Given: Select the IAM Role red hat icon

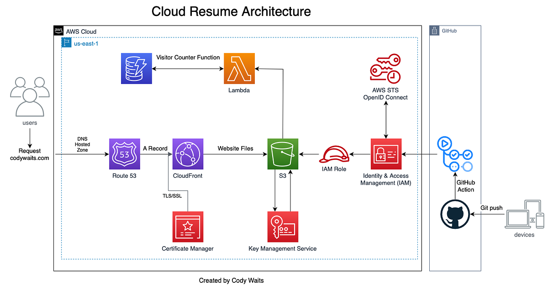Looking at the screenshot, I should [x=334, y=155].
